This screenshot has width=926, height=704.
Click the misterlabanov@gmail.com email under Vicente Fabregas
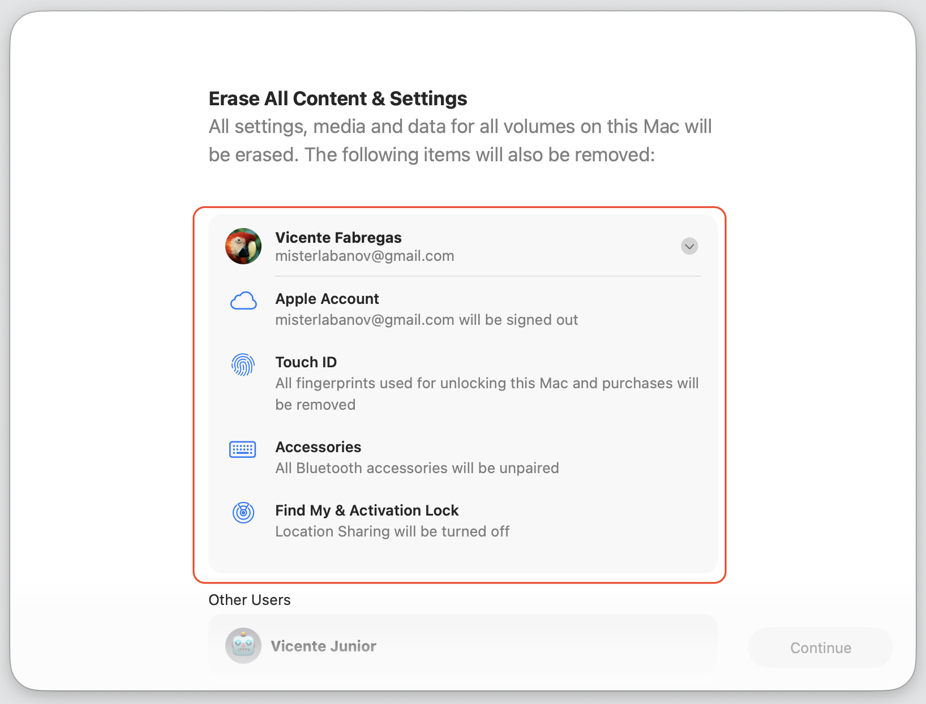pyautogui.click(x=365, y=256)
